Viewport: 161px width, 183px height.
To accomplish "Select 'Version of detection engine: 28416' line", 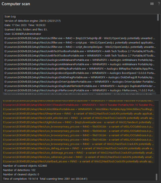I will pos(33,21).
